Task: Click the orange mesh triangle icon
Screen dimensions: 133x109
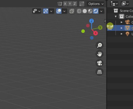Action: pos(127,28)
